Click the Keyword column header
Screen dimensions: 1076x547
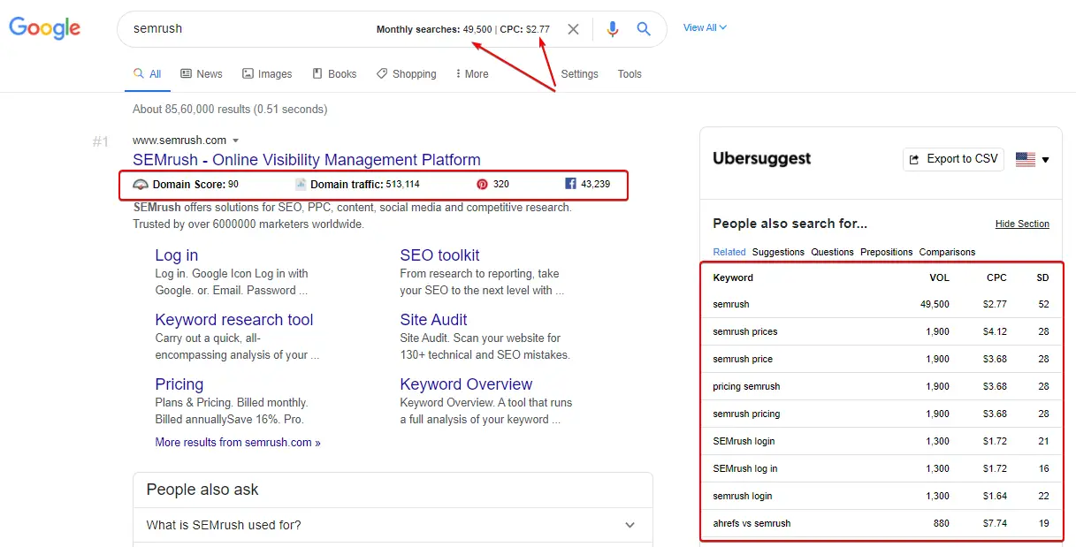point(733,277)
